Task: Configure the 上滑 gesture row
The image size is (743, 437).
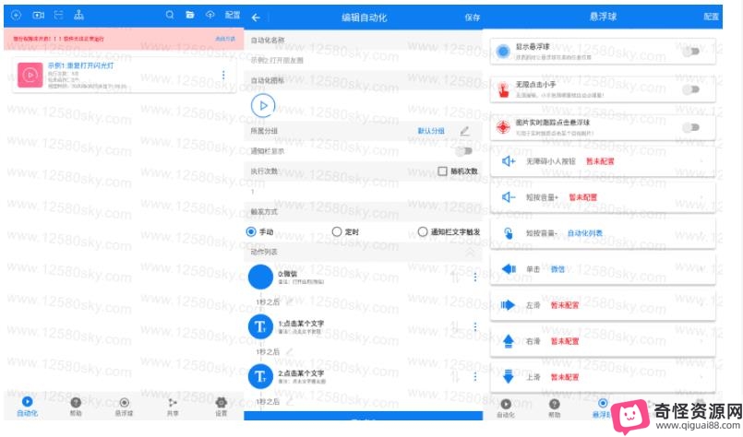Action: coord(603,377)
